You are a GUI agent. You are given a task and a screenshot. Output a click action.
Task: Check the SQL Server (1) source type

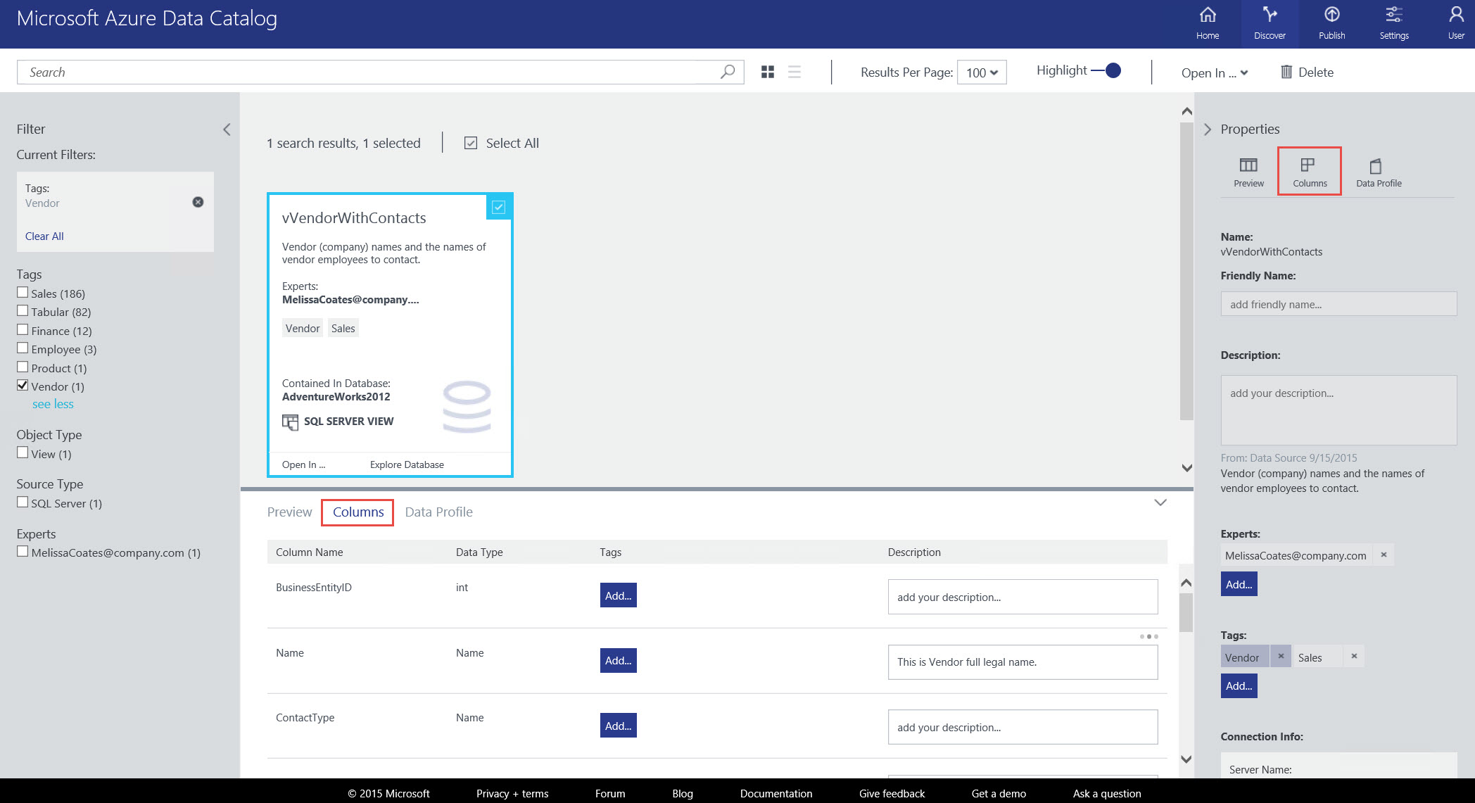click(23, 502)
